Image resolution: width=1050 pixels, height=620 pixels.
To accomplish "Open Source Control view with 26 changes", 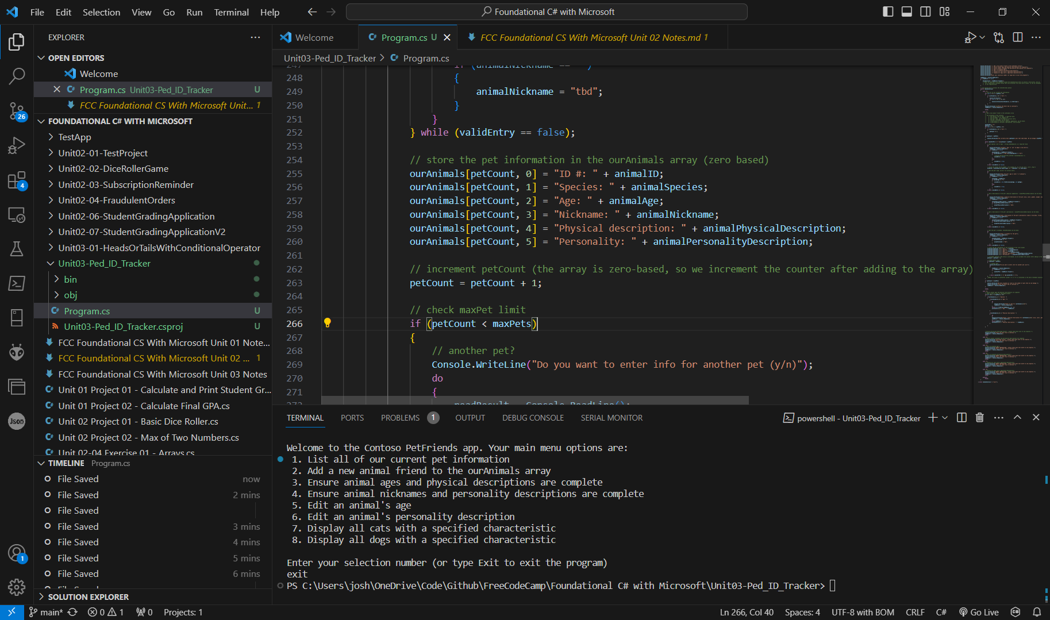I will [17, 111].
